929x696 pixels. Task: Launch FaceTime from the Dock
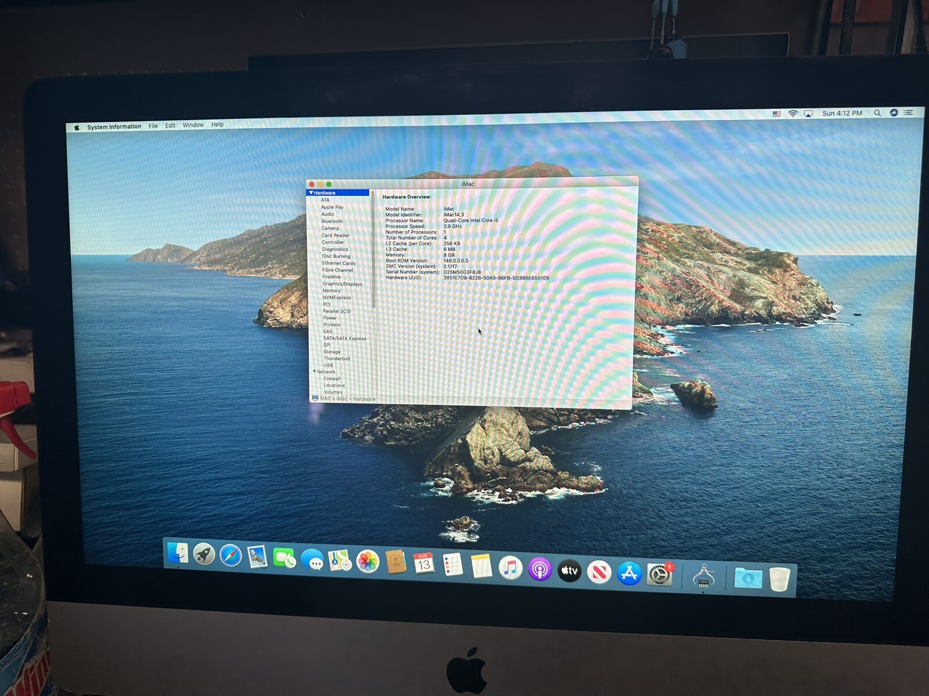[284, 559]
